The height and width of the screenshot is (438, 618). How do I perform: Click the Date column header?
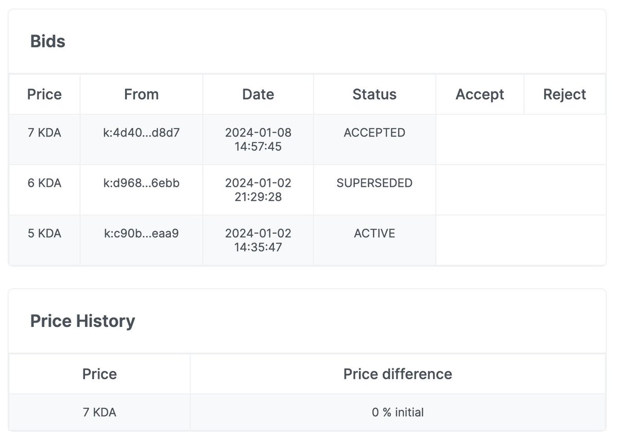click(x=258, y=94)
